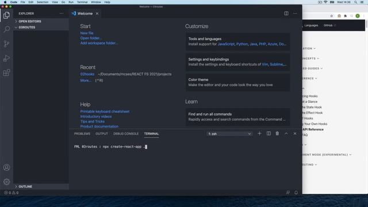This screenshot has height=207, width=368.
Task: Install Python language support link
Action: pos(242,44)
